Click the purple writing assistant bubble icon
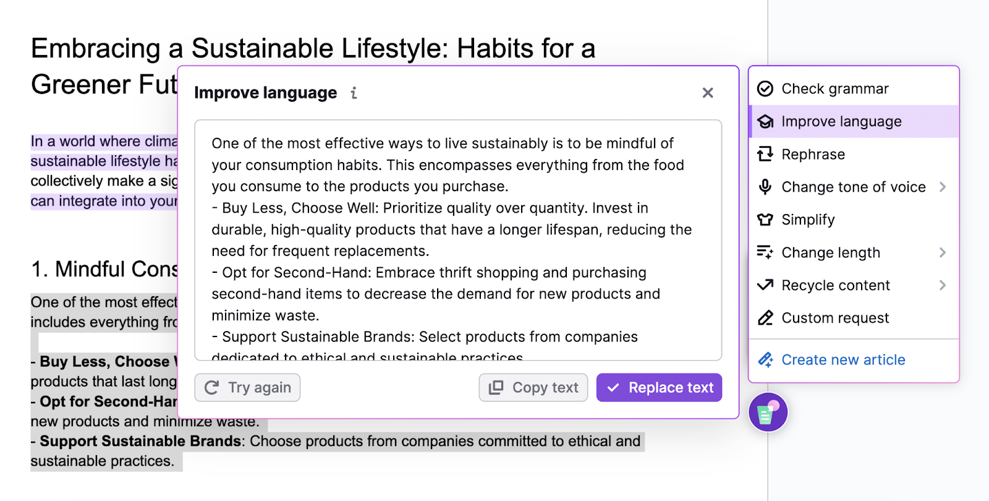989x501 pixels. [768, 413]
